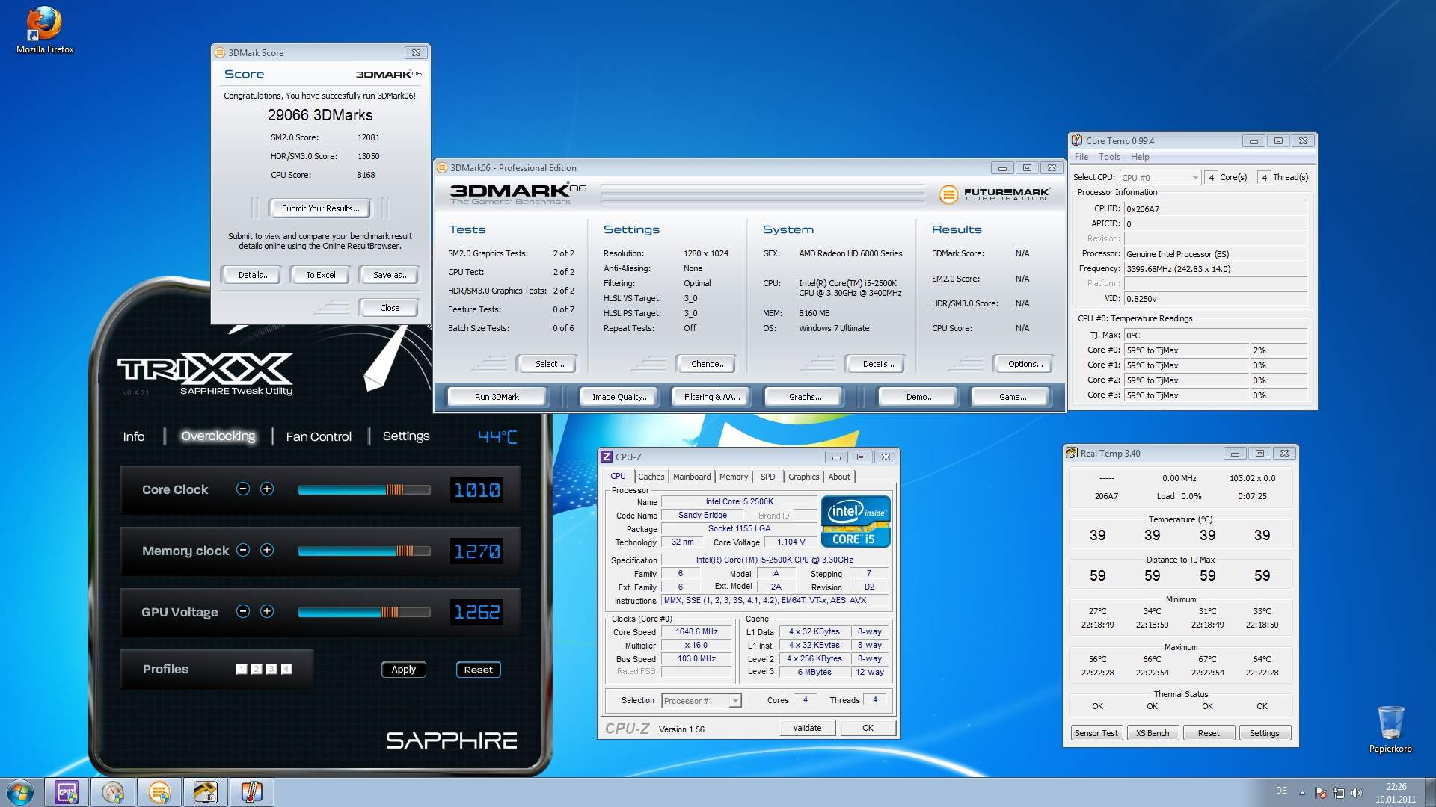Increase GPU Voltage with plus icon

tap(267, 611)
